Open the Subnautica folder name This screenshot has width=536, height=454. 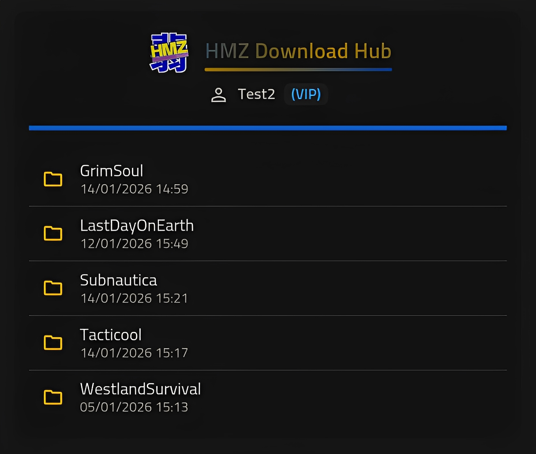pos(118,280)
